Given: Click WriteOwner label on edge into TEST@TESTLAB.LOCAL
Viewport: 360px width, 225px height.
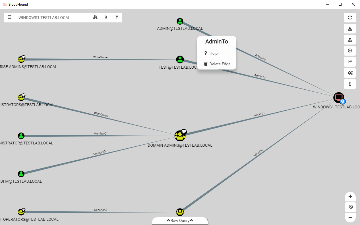Looking at the screenshot, I should (x=101, y=57).
